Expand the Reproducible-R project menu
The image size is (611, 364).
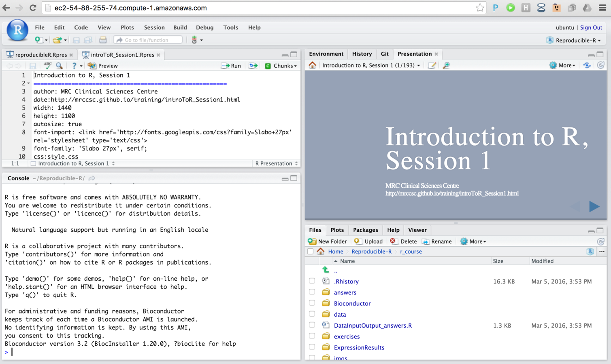tap(574, 40)
